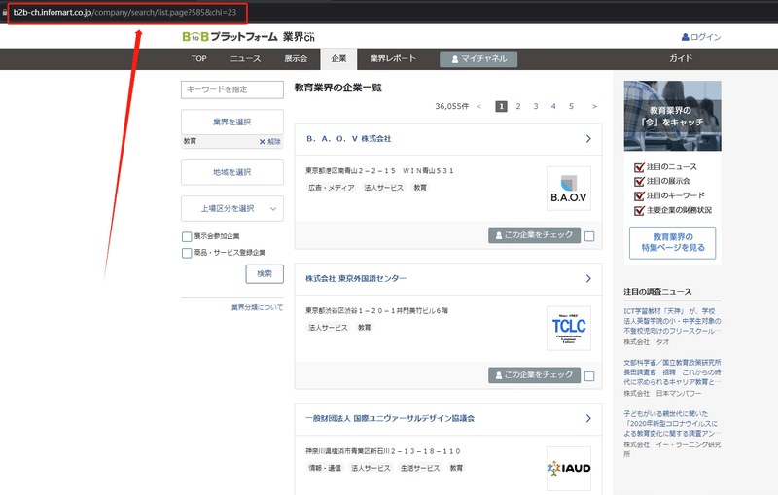Viewport: 778px width, 495px height.
Task: Go to previous page with the left arrow
Action: pos(478,106)
